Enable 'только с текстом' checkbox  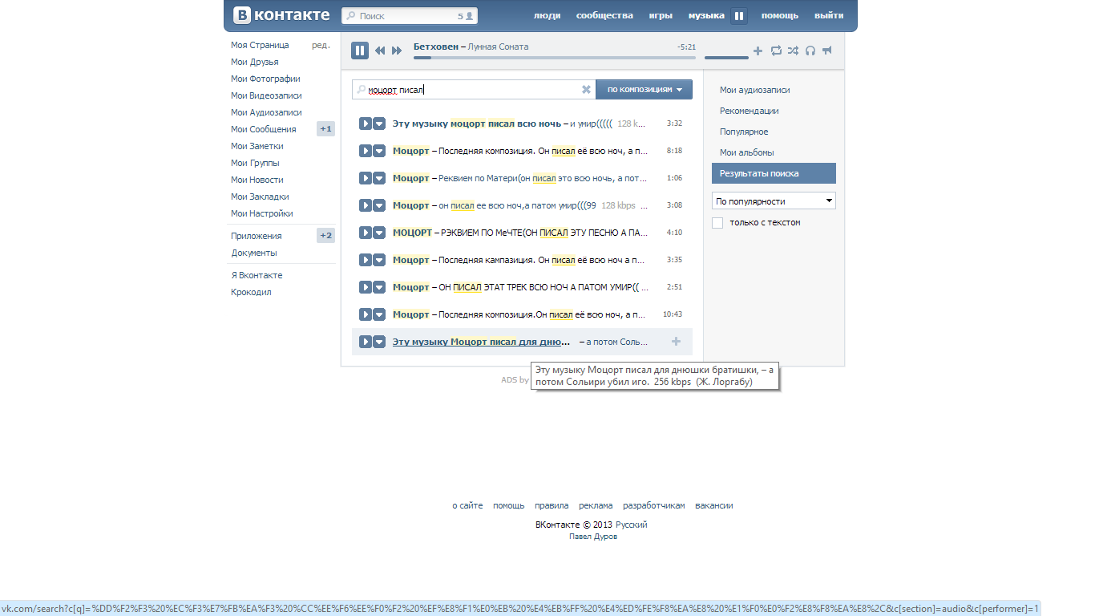pyautogui.click(x=717, y=223)
